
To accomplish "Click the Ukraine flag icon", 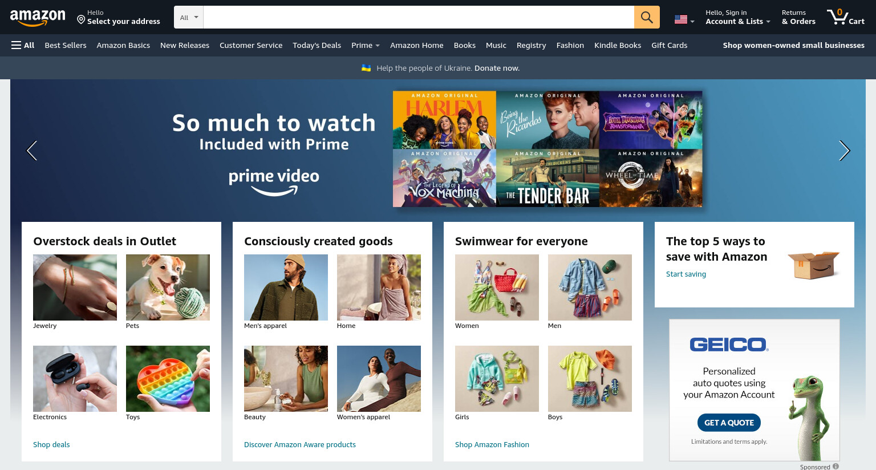I will point(366,68).
